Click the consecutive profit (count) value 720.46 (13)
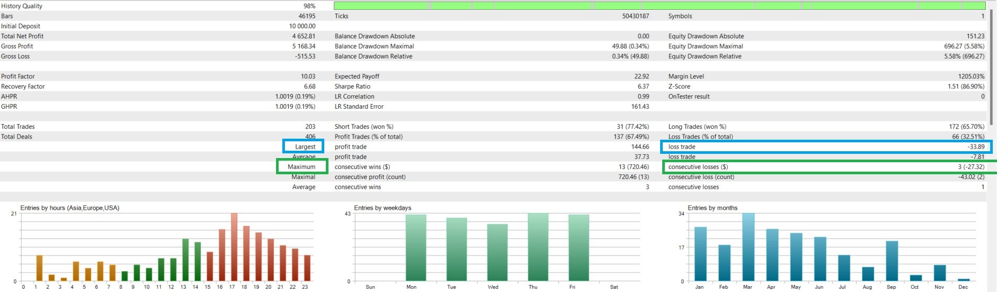Viewport: 997px width, 292px height. (x=633, y=177)
